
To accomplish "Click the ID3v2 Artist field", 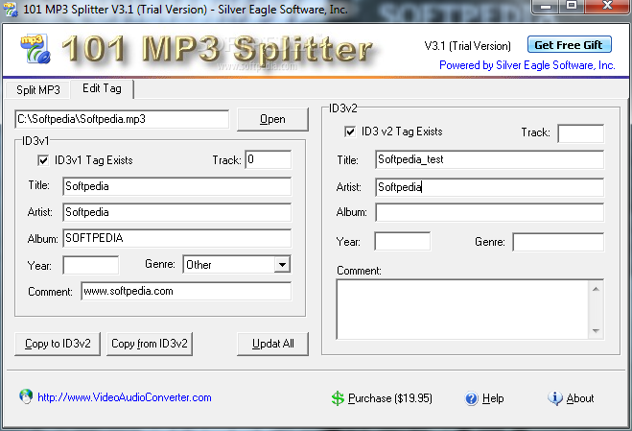I will [489, 187].
